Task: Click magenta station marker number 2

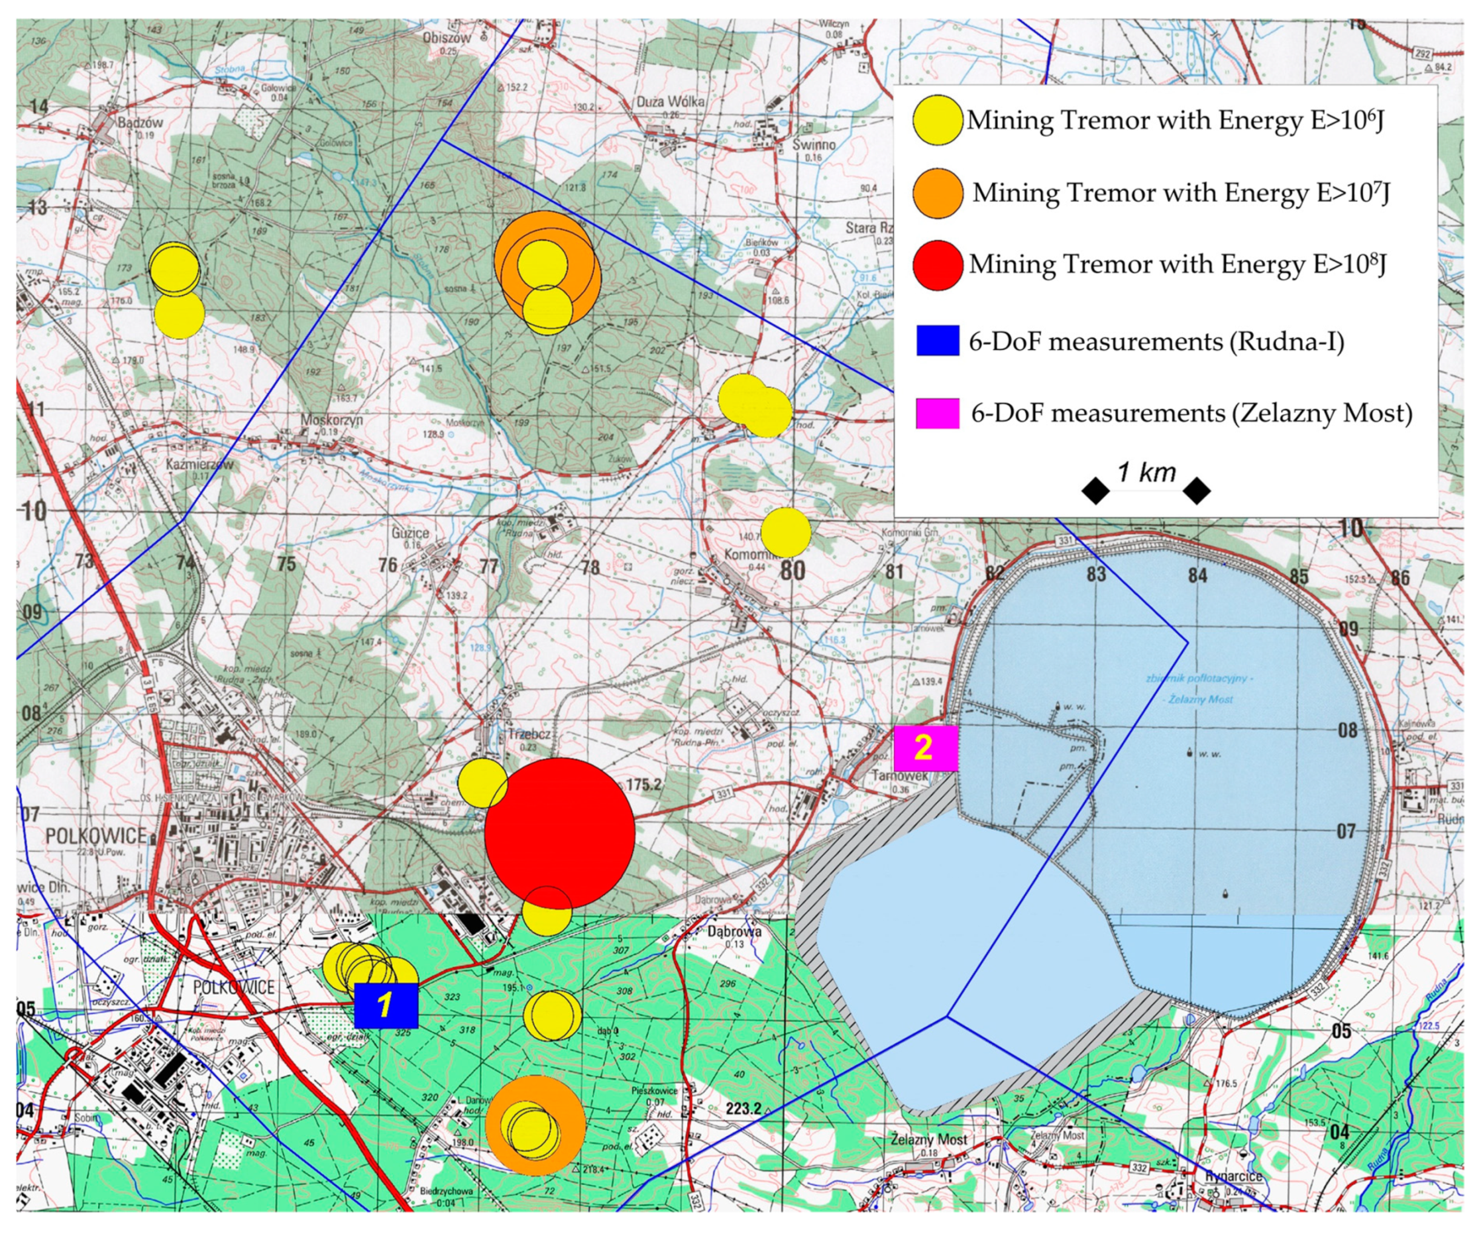Action: point(925,748)
